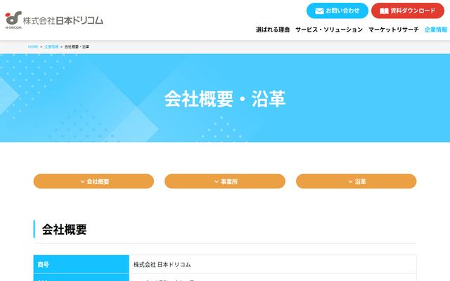Screen dimensions: 450x281
Task: Select the 企業情報 menu item
Action: point(436,30)
